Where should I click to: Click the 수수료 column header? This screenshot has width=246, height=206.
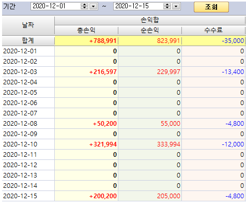pos(213,30)
